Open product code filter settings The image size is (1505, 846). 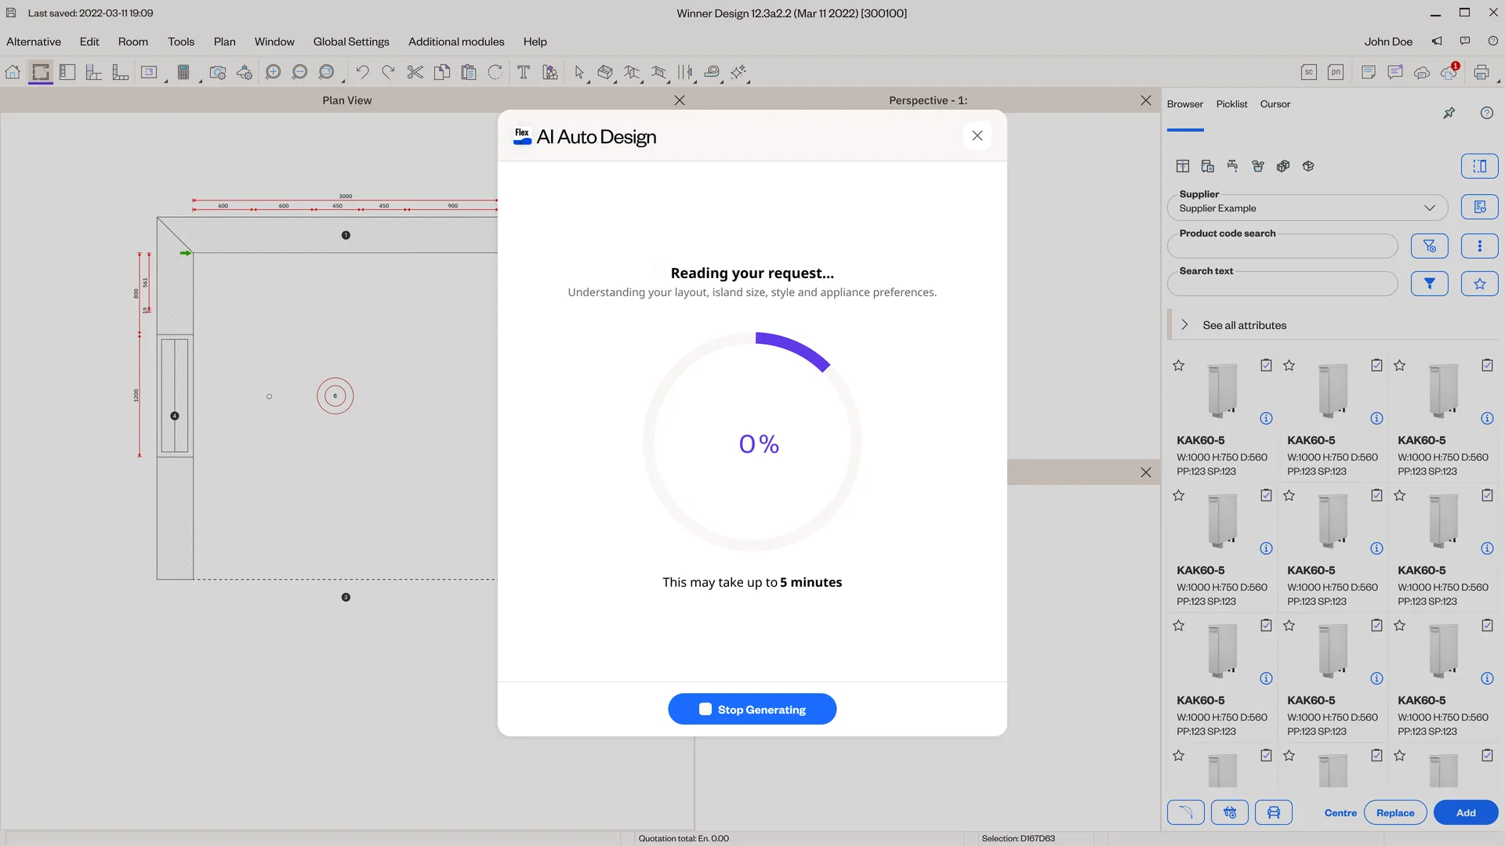[1430, 246]
